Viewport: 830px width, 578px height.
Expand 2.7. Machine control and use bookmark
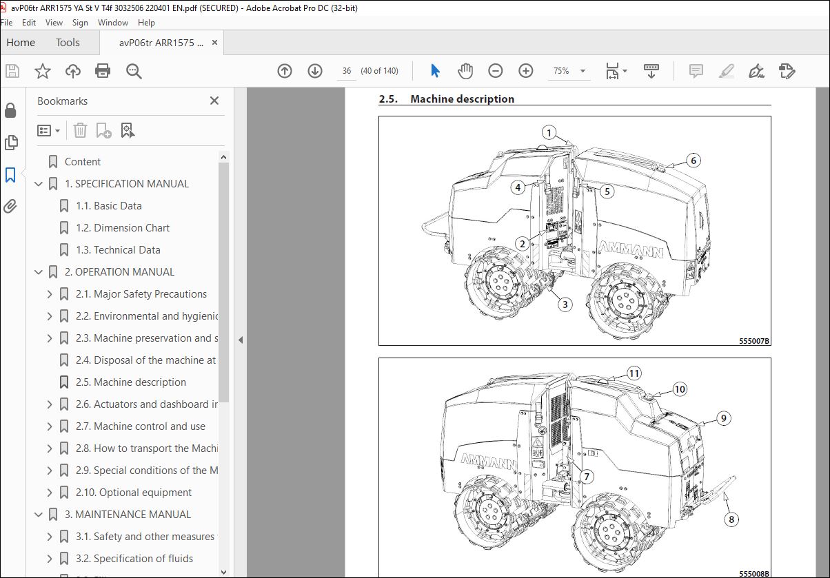(50, 426)
